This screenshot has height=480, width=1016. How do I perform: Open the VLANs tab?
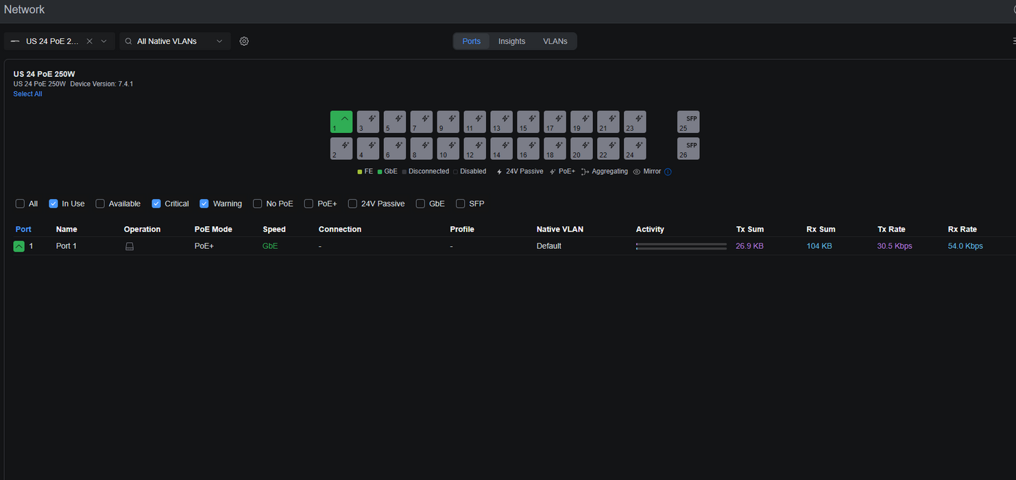coord(555,41)
